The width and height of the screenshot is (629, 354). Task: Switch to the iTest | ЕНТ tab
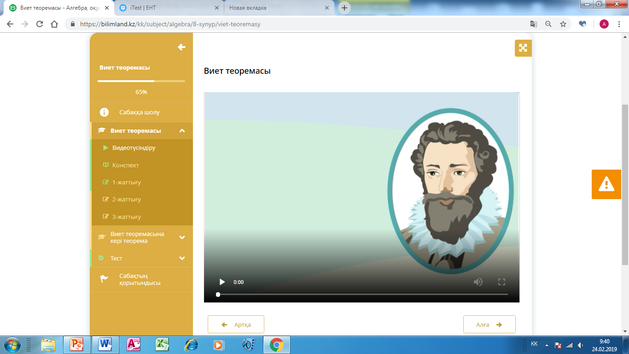click(x=169, y=8)
